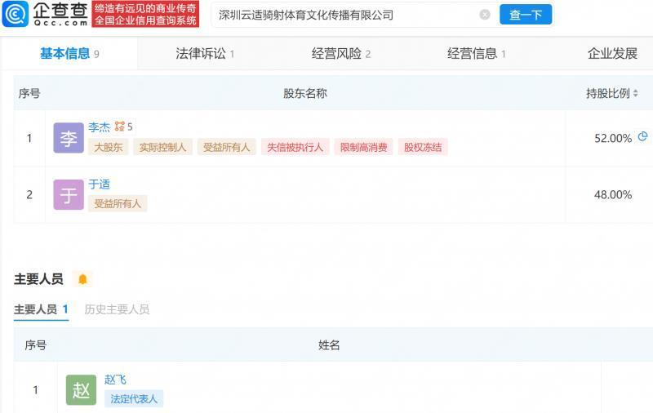This screenshot has width=653, height=413.
Task: Open shareholder 李杰's profile link
Action: tap(99, 127)
